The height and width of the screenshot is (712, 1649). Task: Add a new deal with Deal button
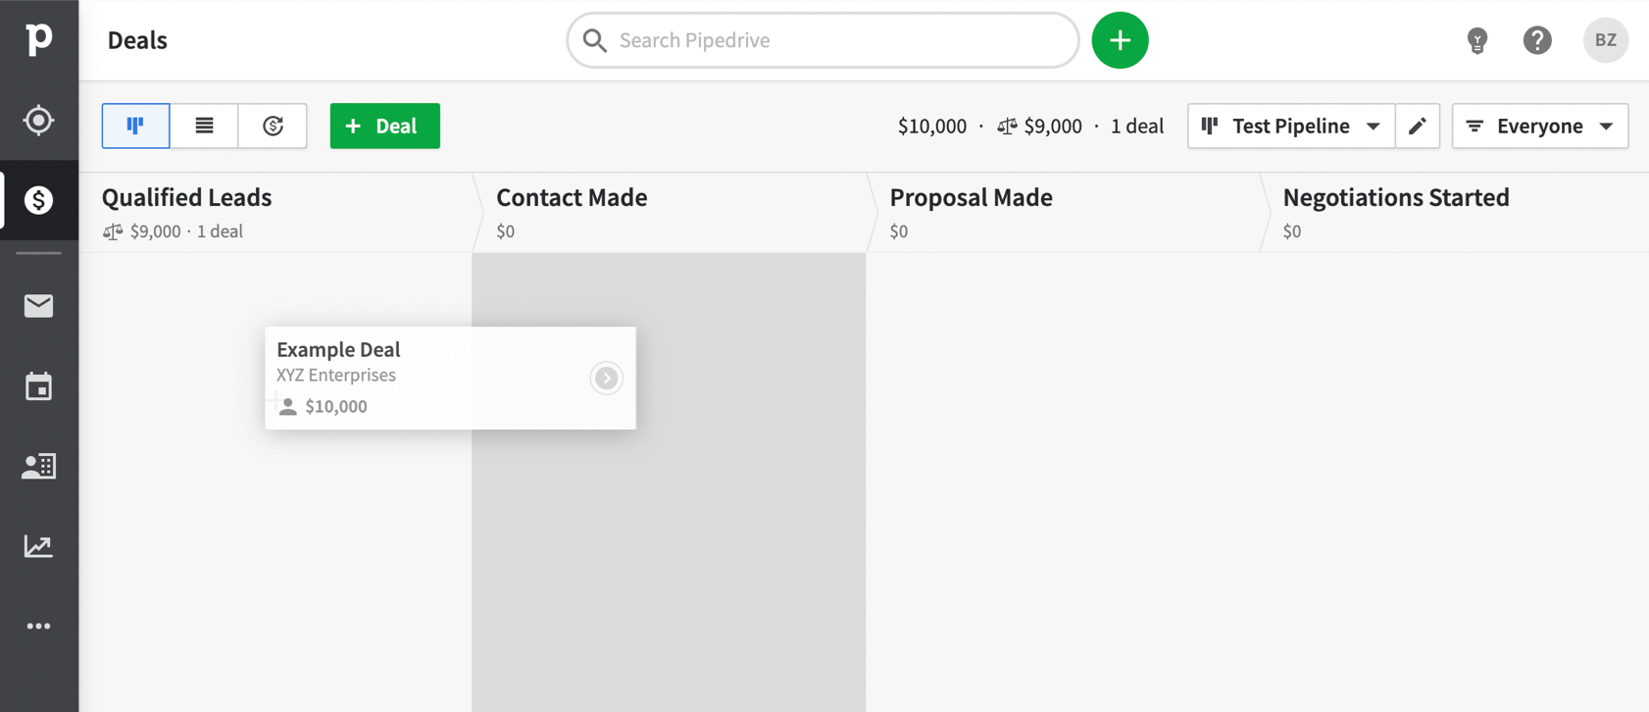point(384,126)
